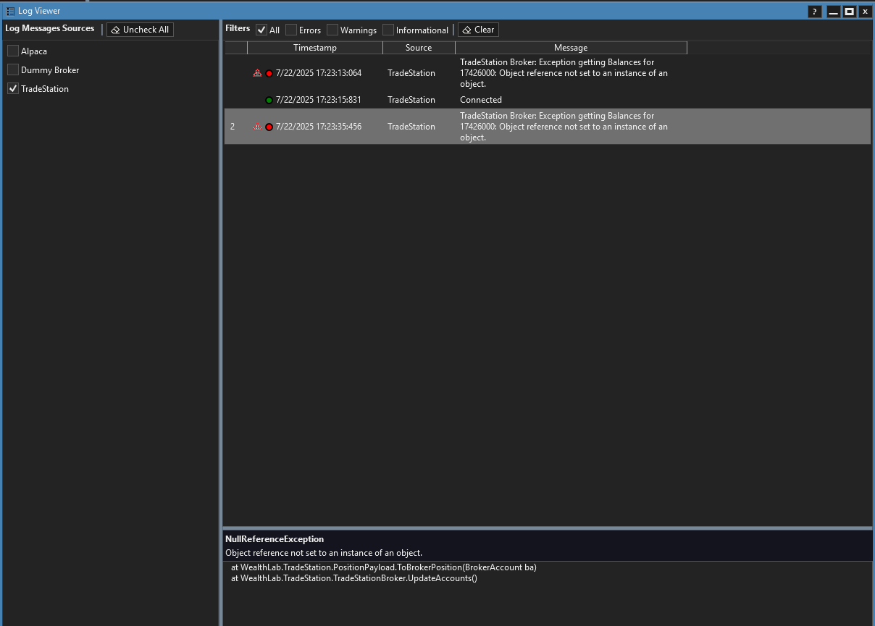
Task: Click red status dot of 17:23:13:064 entry
Action: click(269, 73)
